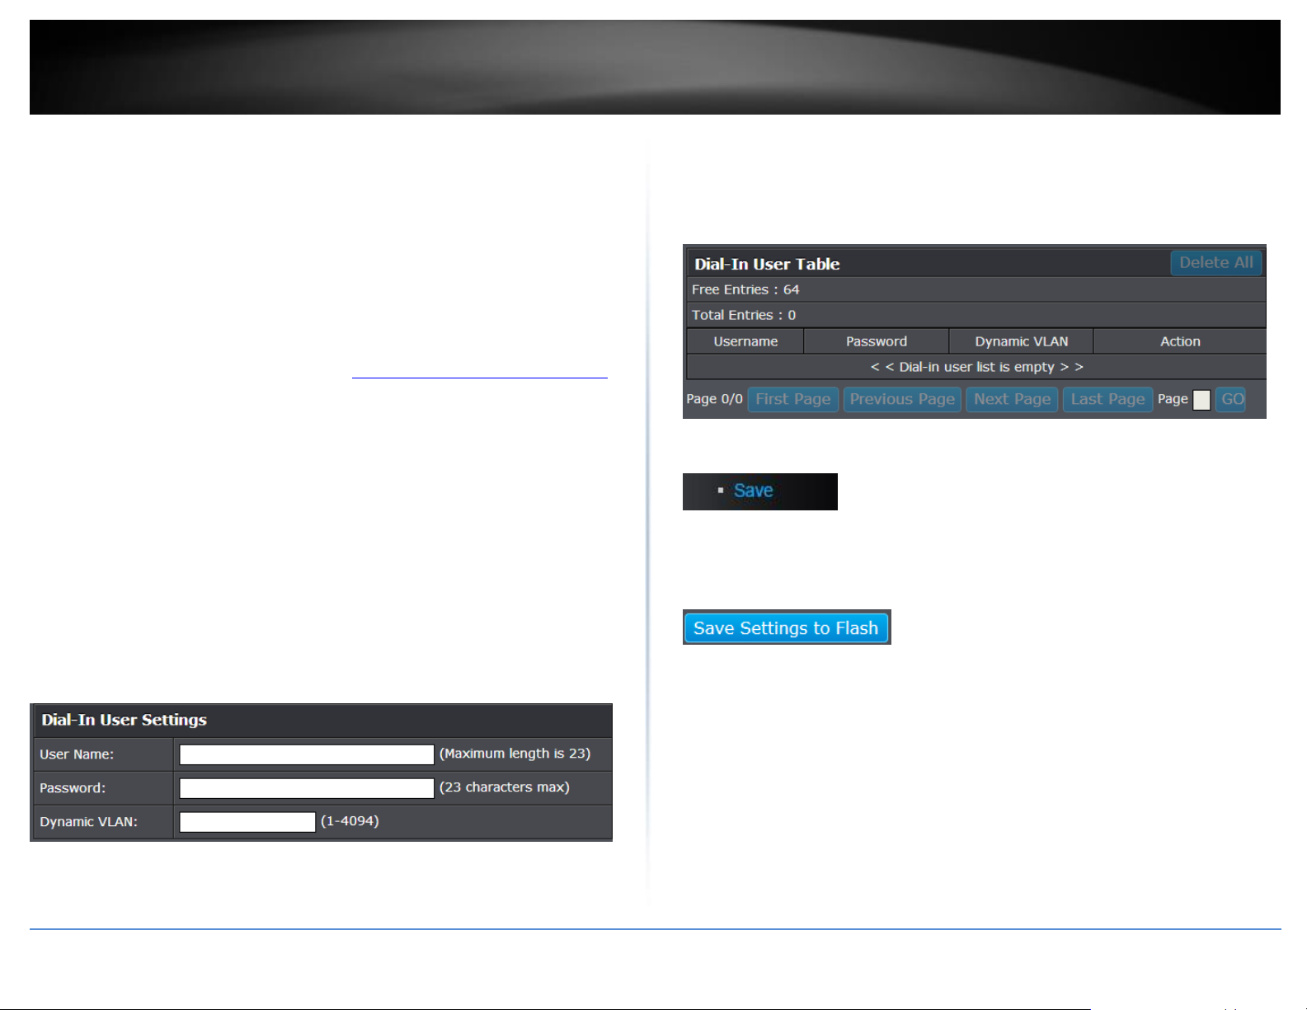Image resolution: width=1307 pixels, height=1010 pixels.
Task: Click the Dynamic VLAN input field
Action: [247, 822]
